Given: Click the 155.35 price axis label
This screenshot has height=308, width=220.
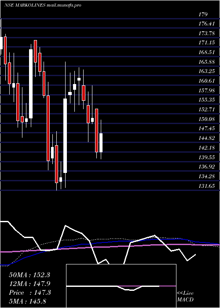Looking at the screenshot, I should (x=206, y=100).
